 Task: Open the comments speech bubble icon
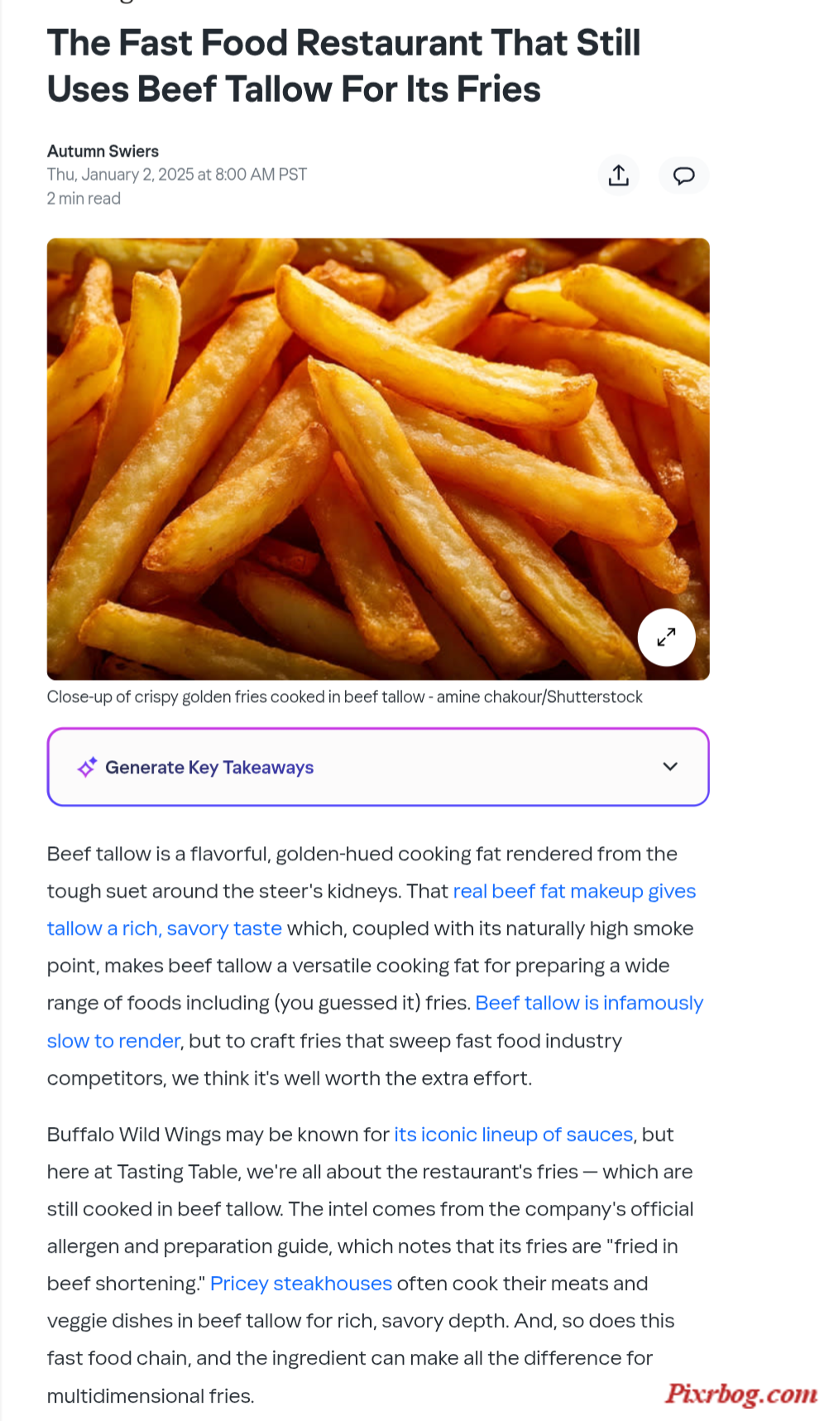(683, 176)
